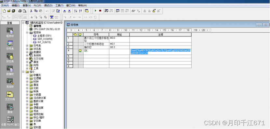Viewport: 270px width, 129px height.
Task: Expand the 数据块 tree node
Action: point(27,52)
